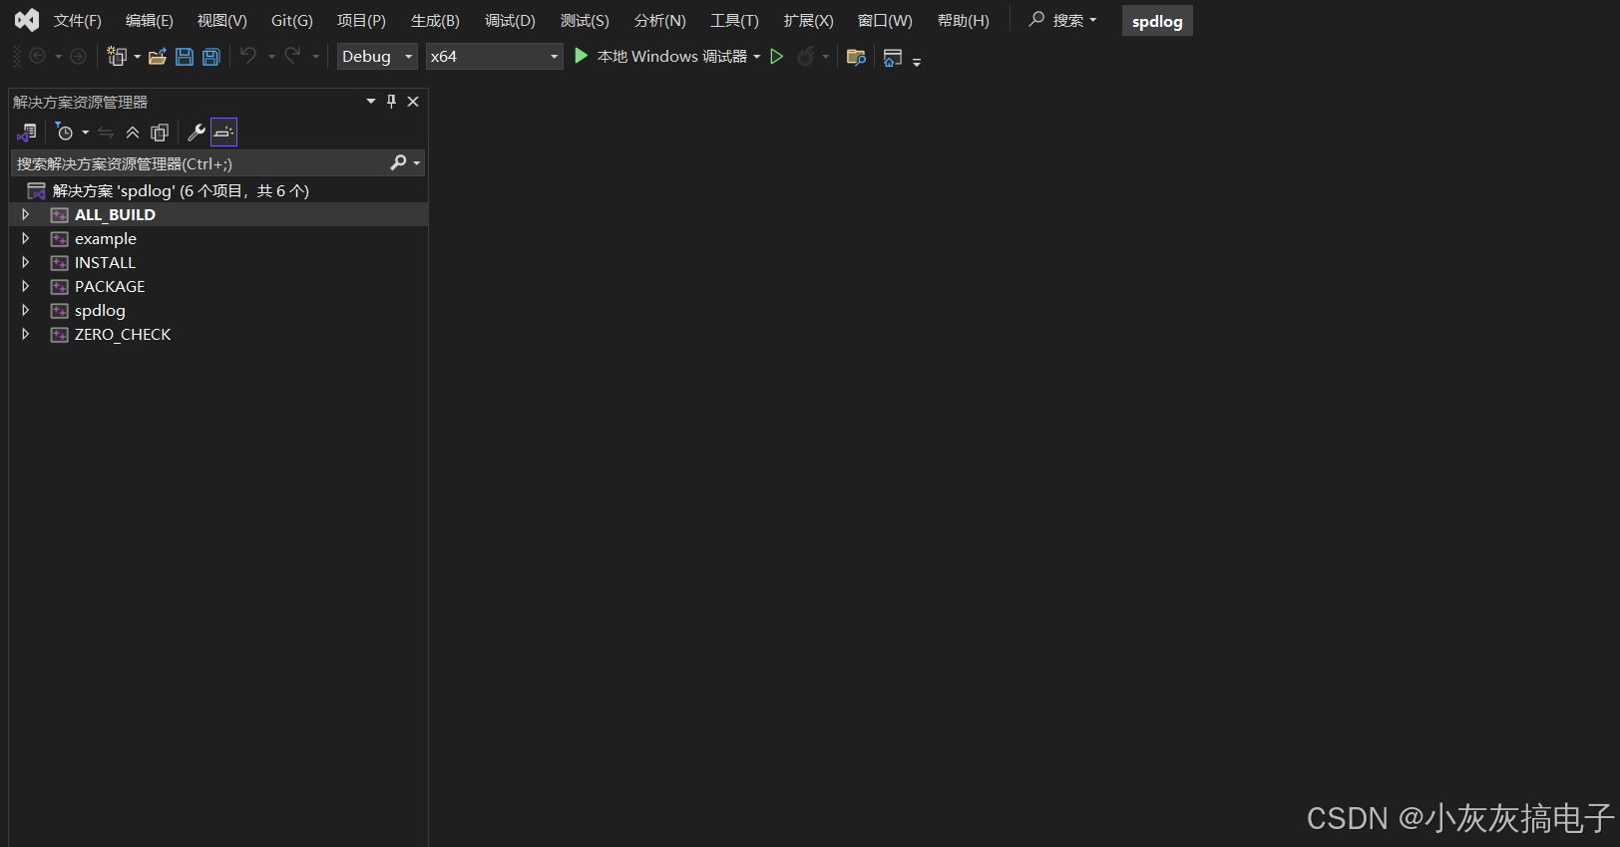Image resolution: width=1620 pixels, height=847 pixels.
Task: Open the pending changes filter dropdown arrow
Action: pyautogui.click(x=86, y=133)
